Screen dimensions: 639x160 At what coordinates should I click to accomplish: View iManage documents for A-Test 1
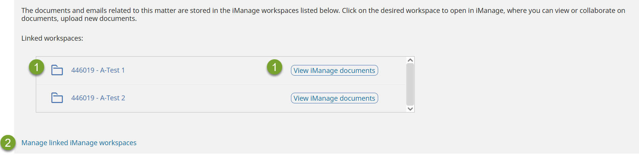(x=334, y=70)
